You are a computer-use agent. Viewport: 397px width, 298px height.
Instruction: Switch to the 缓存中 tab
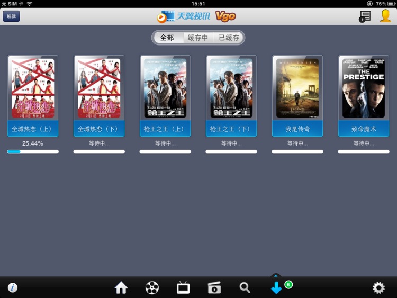pyautogui.click(x=198, y=38)
